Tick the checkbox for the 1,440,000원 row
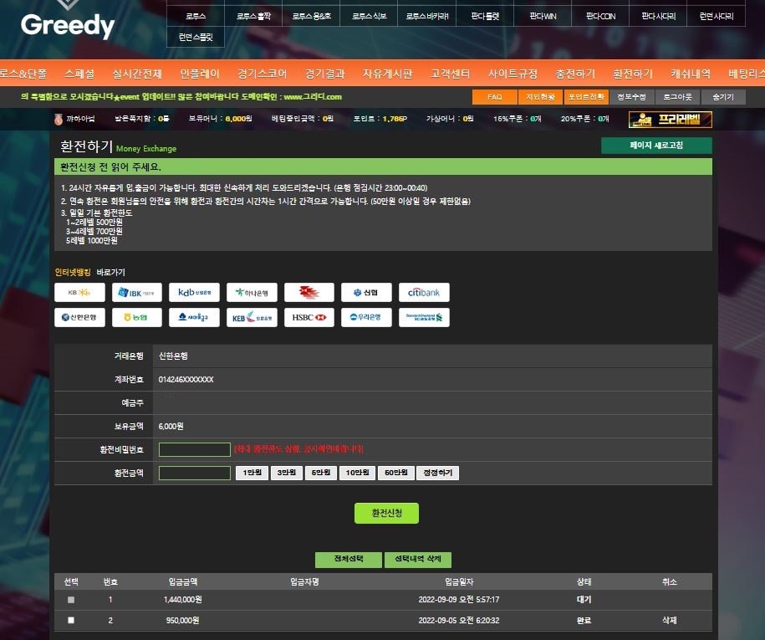 [71, 600]
